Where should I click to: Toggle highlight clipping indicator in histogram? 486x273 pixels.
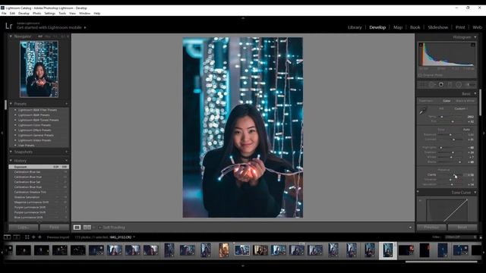(x=473, y=45)
